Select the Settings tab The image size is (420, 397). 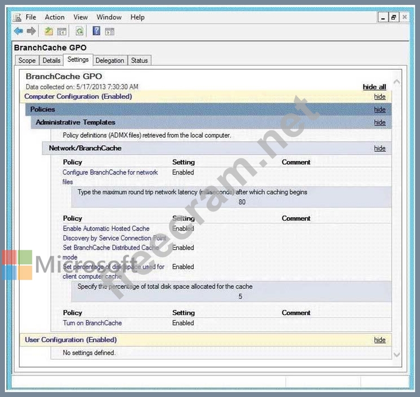click(78, 59)
